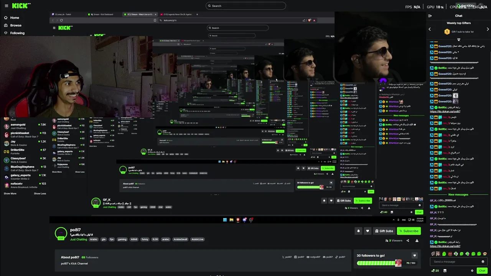
Task: Open asmongold channel in the sidebar
Action: click(25, 126)
